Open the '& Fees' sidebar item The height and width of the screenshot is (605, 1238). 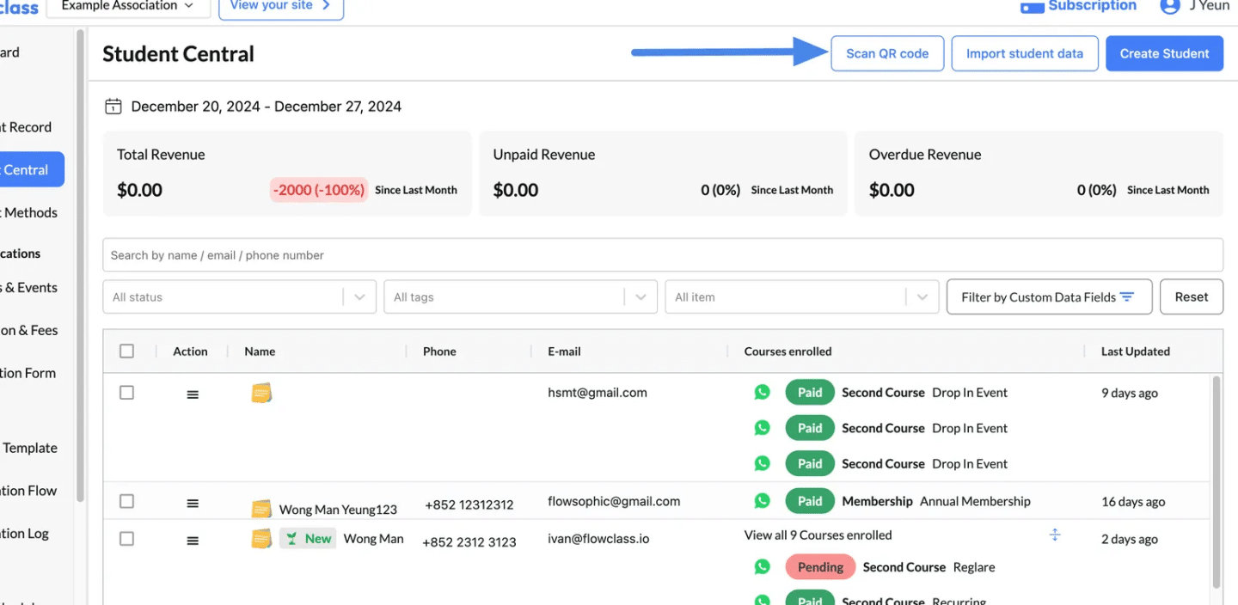28,330
